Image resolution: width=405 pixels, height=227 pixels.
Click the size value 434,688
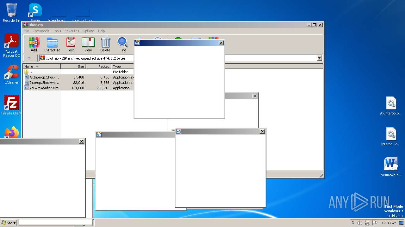pyautogui.click(x=78, y=88)
